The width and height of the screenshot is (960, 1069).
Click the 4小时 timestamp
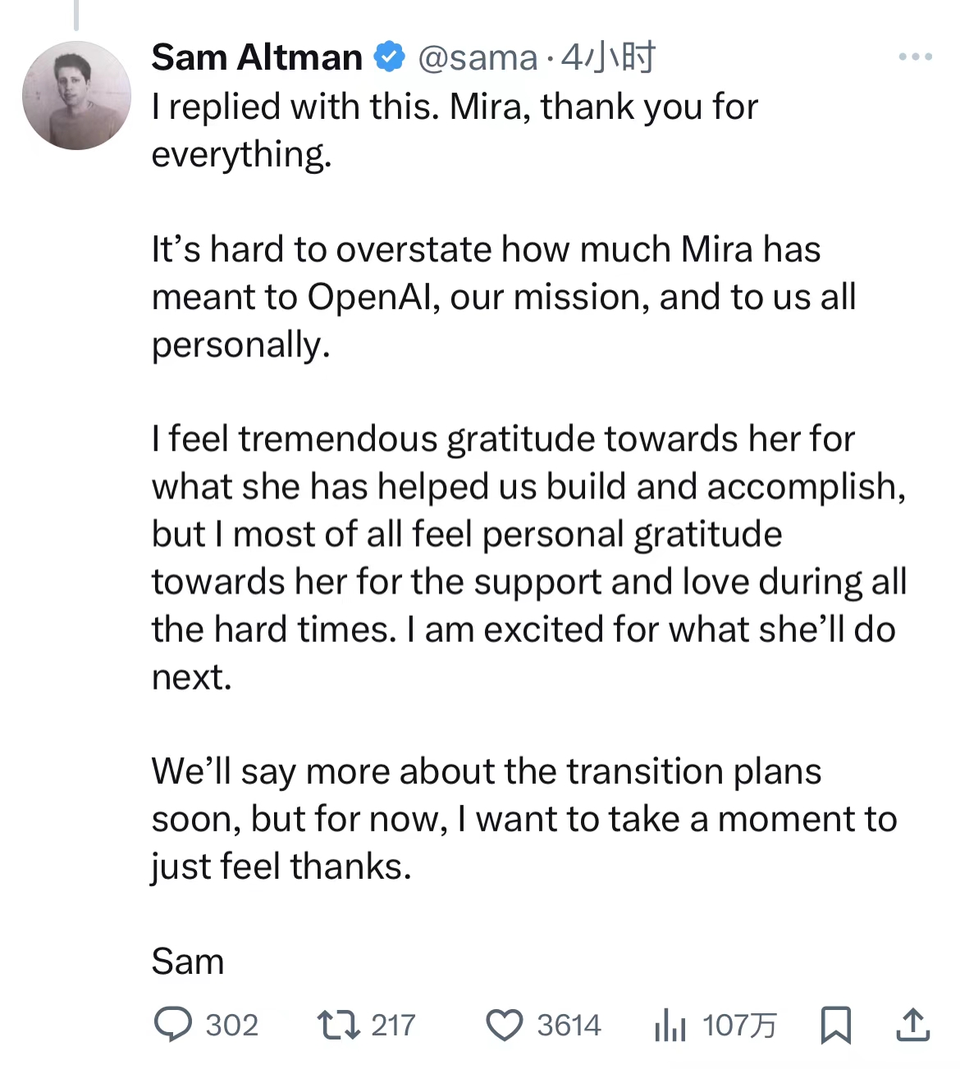[608, 57]
